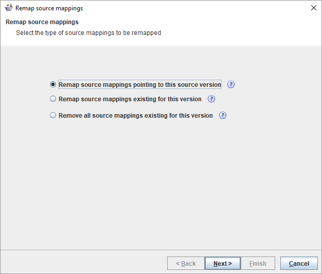Click label text 'Remap source mappings pointing to this source version'
Image resolution: width=322 pixels, height=274 pixels.
click(x=140, y=84)
